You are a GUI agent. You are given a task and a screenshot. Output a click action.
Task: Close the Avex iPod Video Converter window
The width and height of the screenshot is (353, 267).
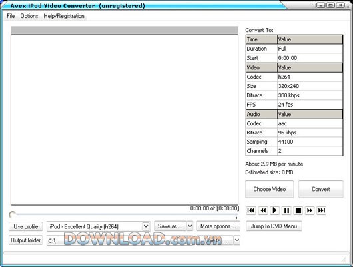(x=340, y=5)
